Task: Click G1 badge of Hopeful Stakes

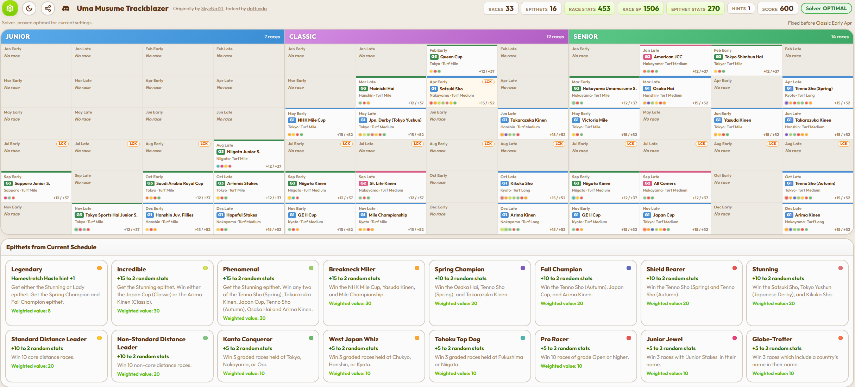Action: [x=220, y=215]
